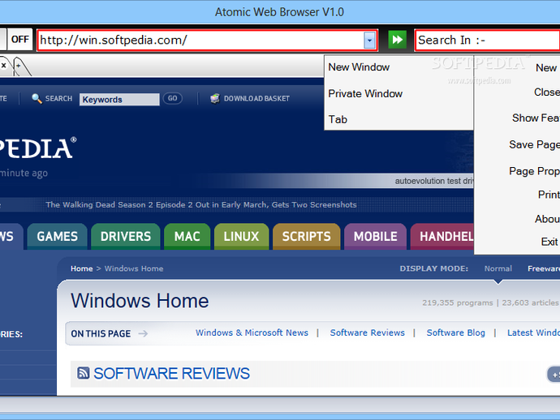The height and width of the screenshot is (420, 560).
Task: Click the Softpedia search magnifier icon
Action: 37,98
